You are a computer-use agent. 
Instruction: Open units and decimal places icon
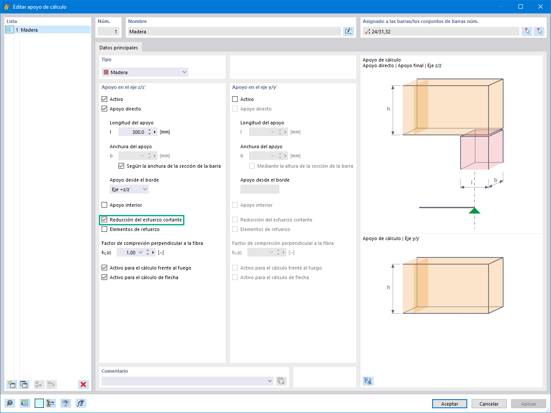click(25, 403)
